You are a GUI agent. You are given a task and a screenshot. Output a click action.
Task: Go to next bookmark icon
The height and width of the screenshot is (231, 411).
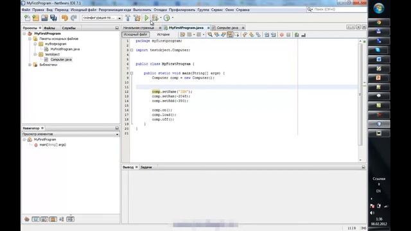[x=251, y=35]
